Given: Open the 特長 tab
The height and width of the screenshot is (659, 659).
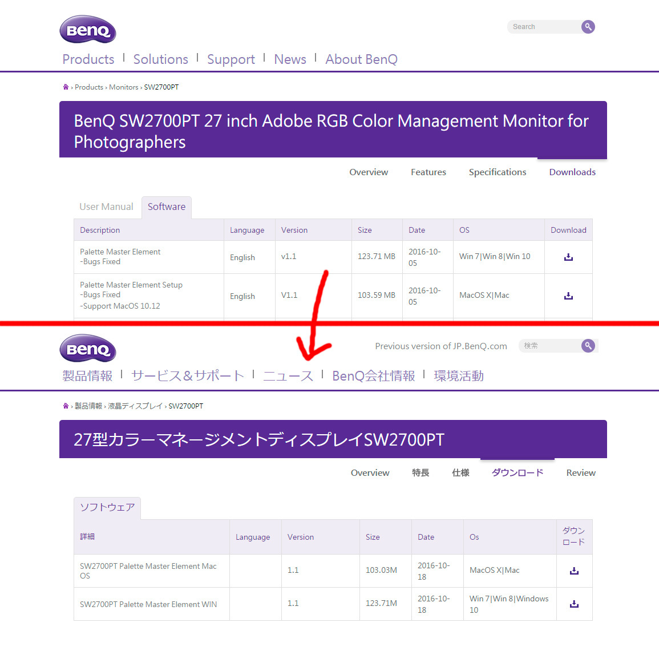Looking at the screenshot, I should pyautogui.click(x=421, y=473).
